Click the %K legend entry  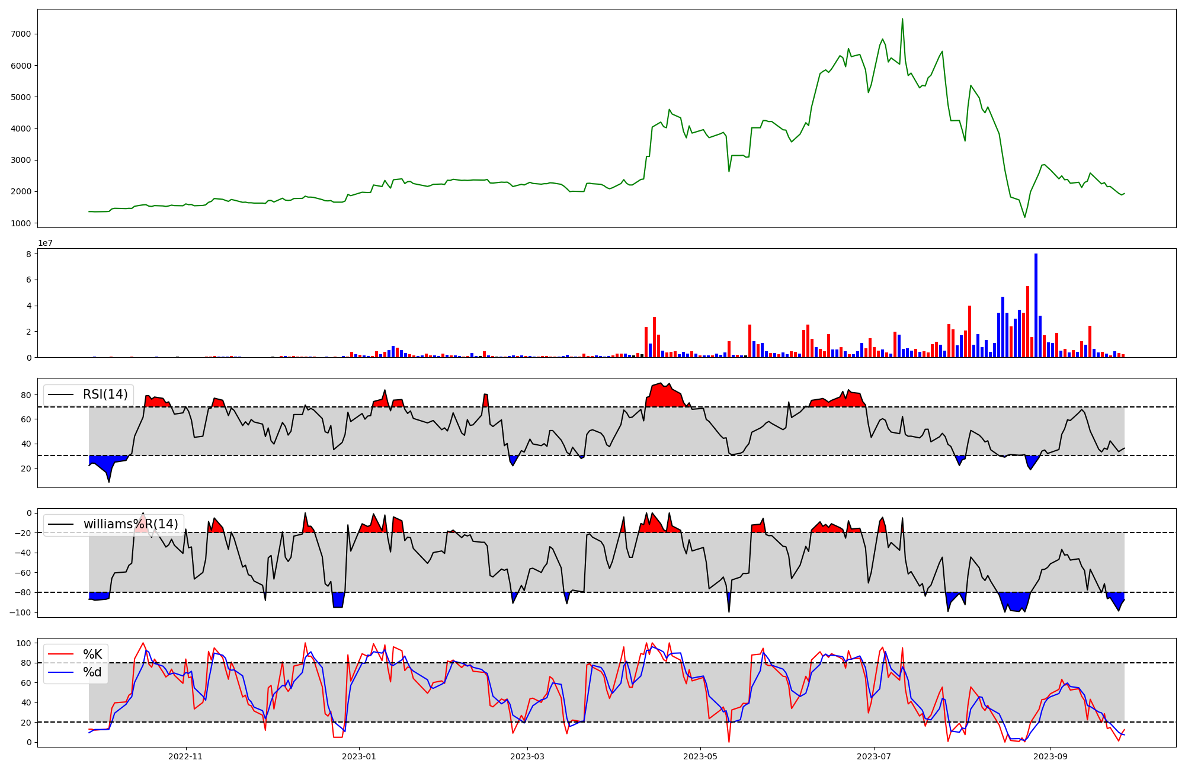92,654
